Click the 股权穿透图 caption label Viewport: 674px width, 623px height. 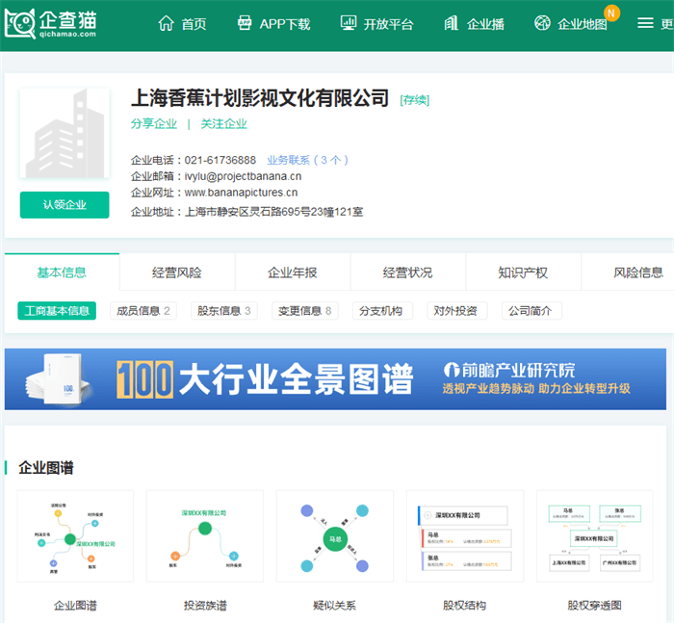pos(594,606)
